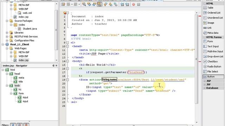Select meta node in Navigator

(21, 78)
